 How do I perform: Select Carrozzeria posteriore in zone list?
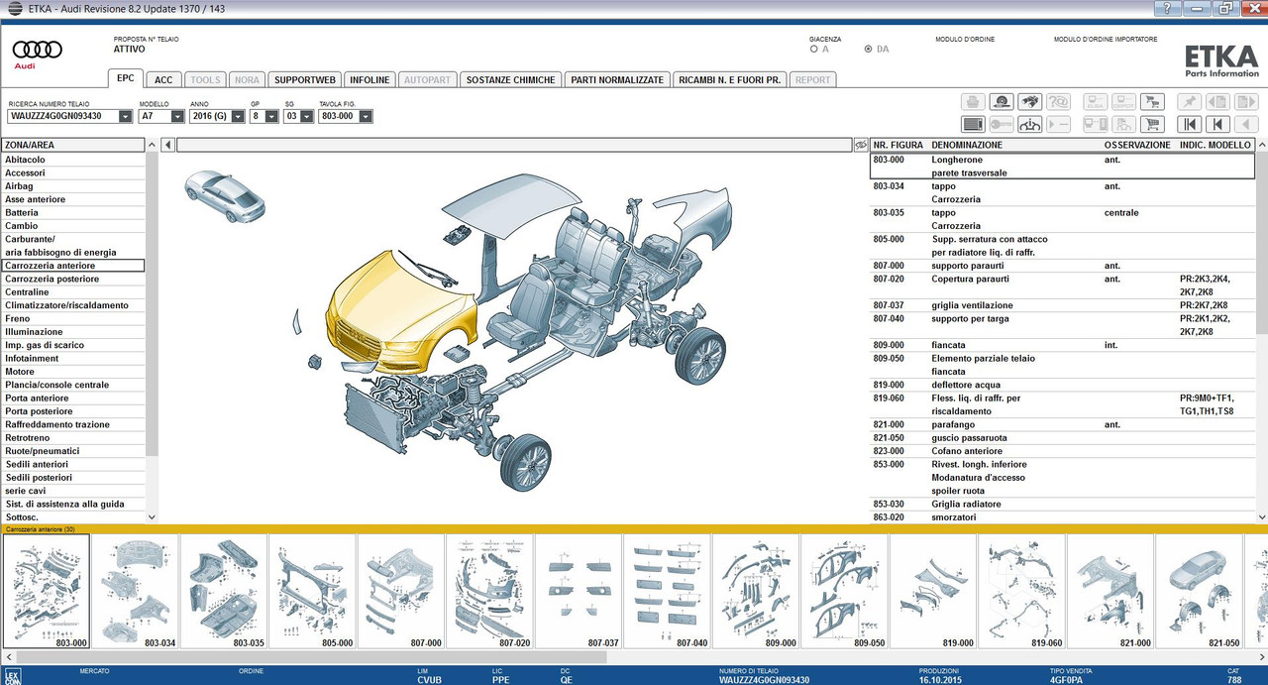[x=52, y=279]
